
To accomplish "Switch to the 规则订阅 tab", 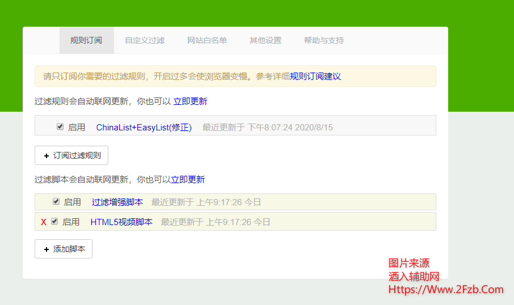I will pyautogui.click(x=86, y=40).
